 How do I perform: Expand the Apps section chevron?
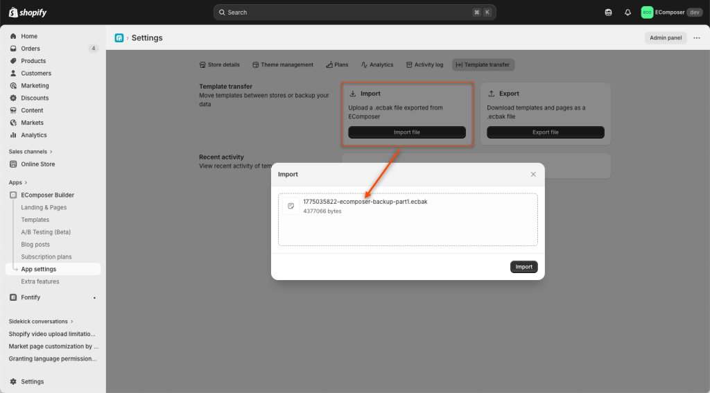click(26, 182)
